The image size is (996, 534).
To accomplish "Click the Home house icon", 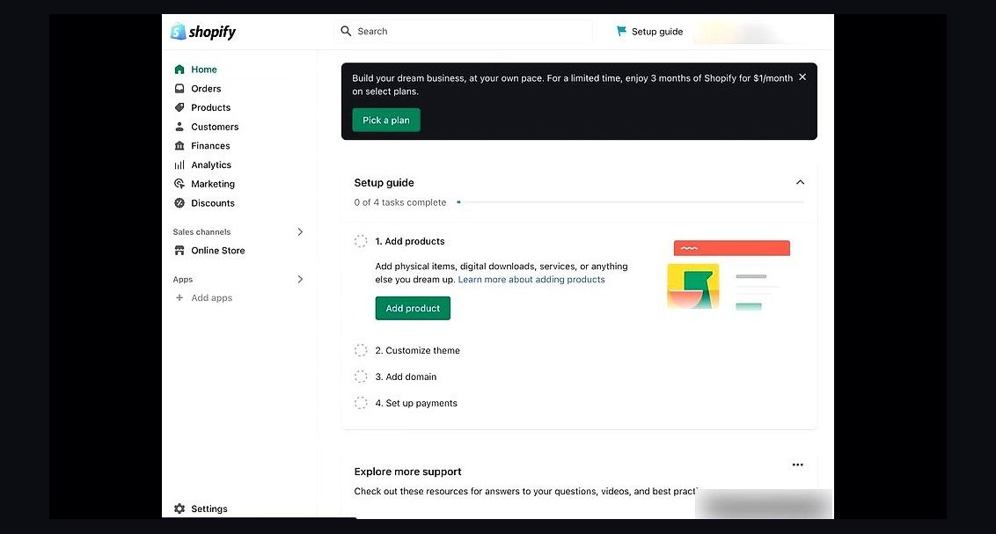I will 179,69.
